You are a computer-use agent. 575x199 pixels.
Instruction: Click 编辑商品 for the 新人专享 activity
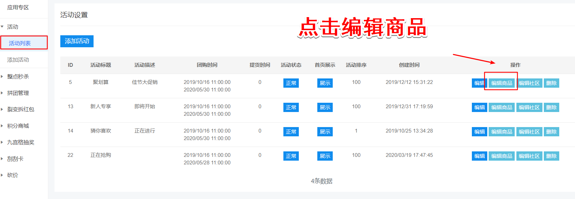[502, 108]
